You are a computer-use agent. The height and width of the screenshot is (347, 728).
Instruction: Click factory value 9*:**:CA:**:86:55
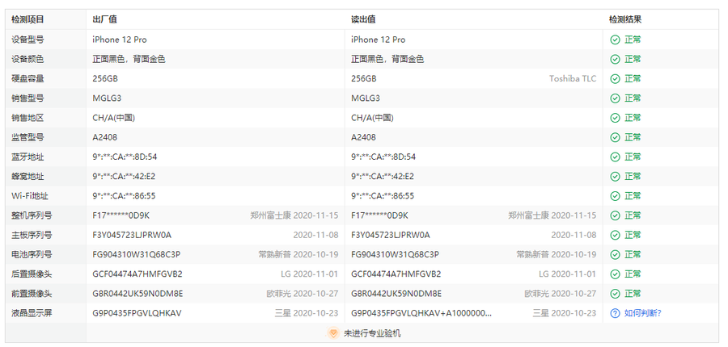pyautogui.click(x=124, y=196)
